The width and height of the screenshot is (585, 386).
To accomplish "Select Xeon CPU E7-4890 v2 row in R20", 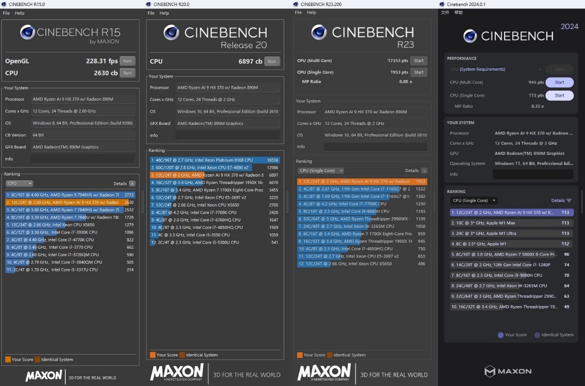I will point(215,167).
